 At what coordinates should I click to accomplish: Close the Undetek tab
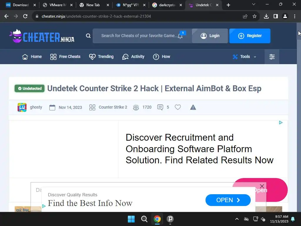tap(217, 5)
